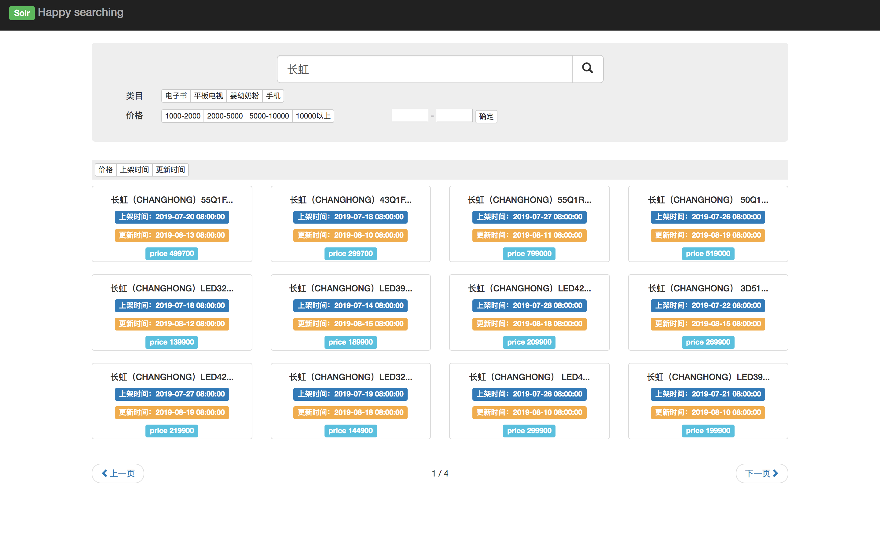Viewport: 880px width, 537px height.
Task: Select the 手机 category filter
Action: (x=273, y=96)
